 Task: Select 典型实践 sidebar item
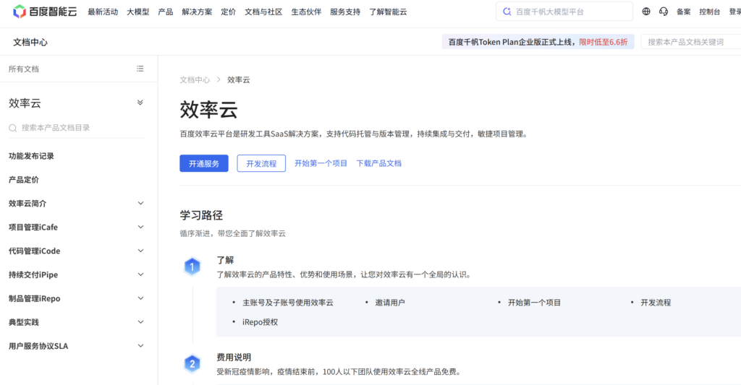24,321
